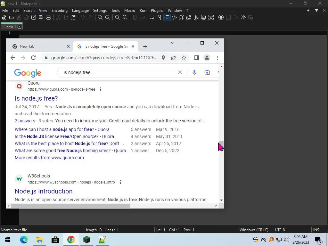Open Microsoft Edge from the taskbar
The image size is (328, 246).
pos(24,240)
